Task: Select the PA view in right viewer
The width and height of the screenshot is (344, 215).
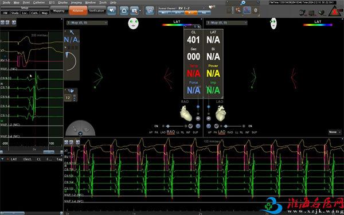Action: click(215, 132)
